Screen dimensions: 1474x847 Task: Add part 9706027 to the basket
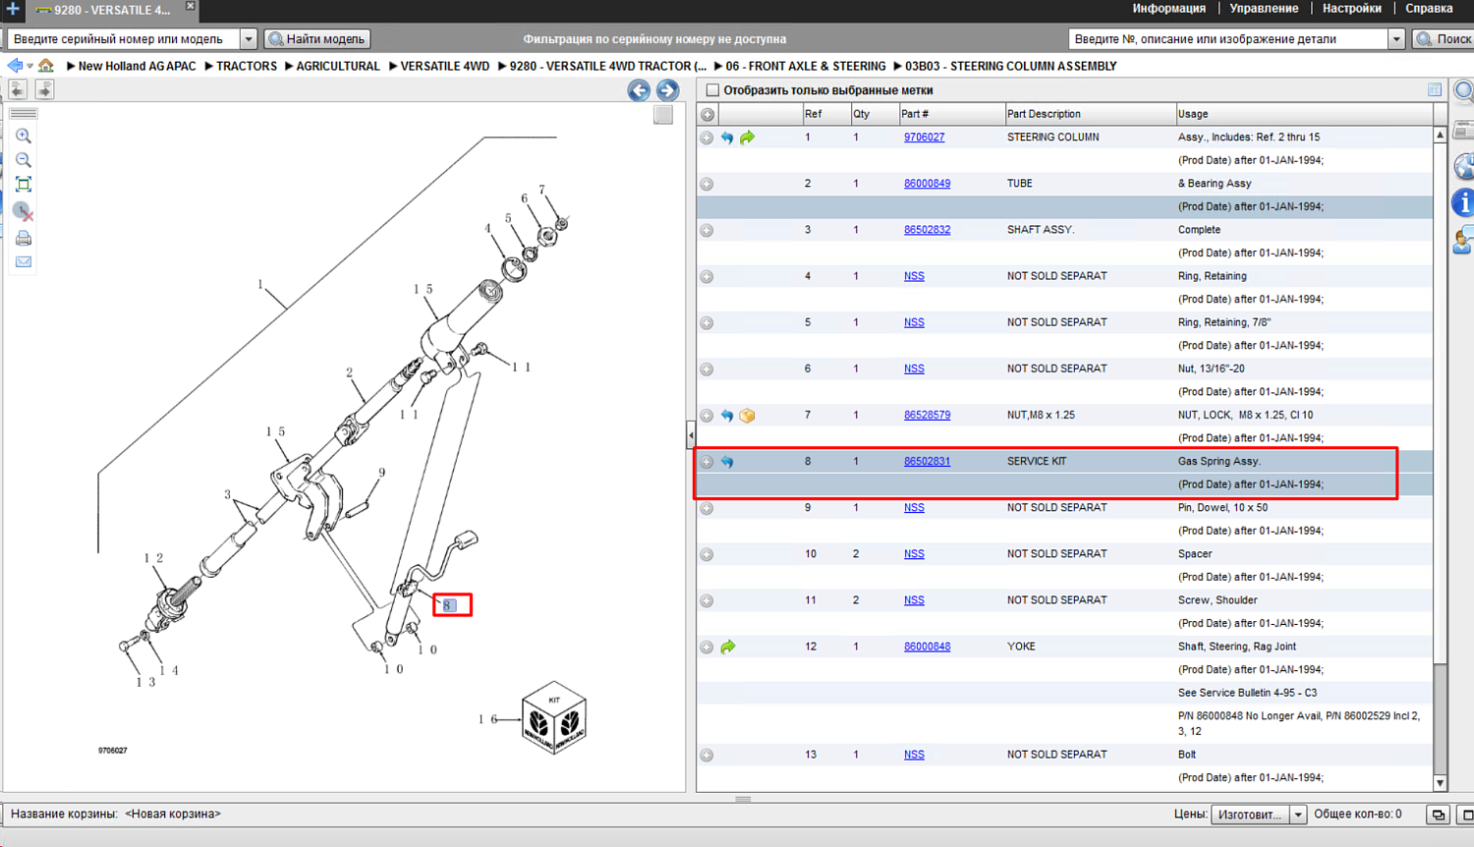click(x=707, y=138)
